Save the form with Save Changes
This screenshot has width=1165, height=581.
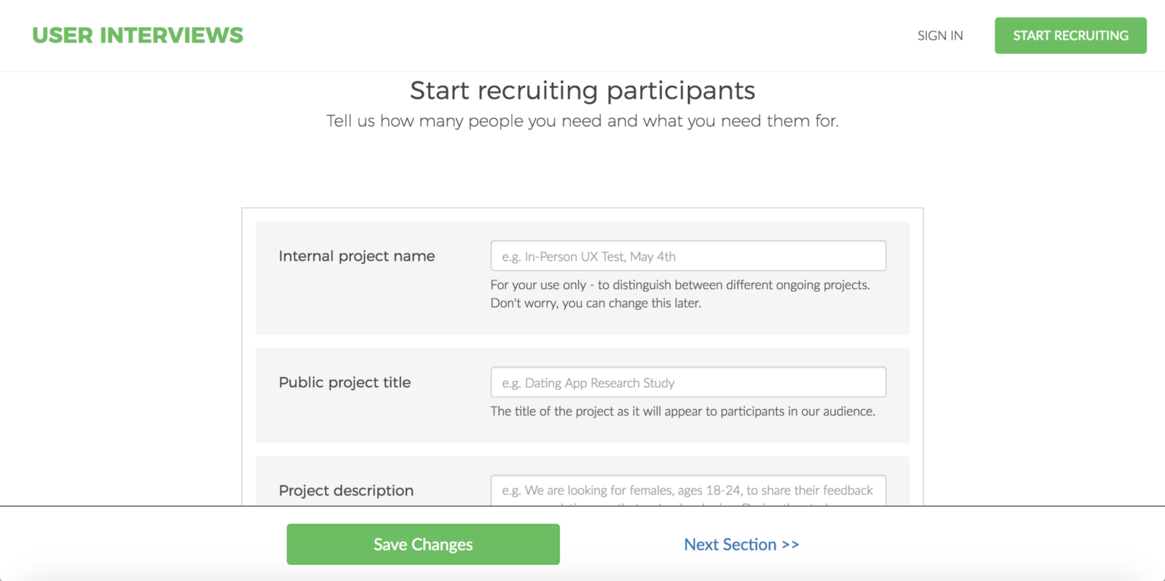(x=423, y=545)
